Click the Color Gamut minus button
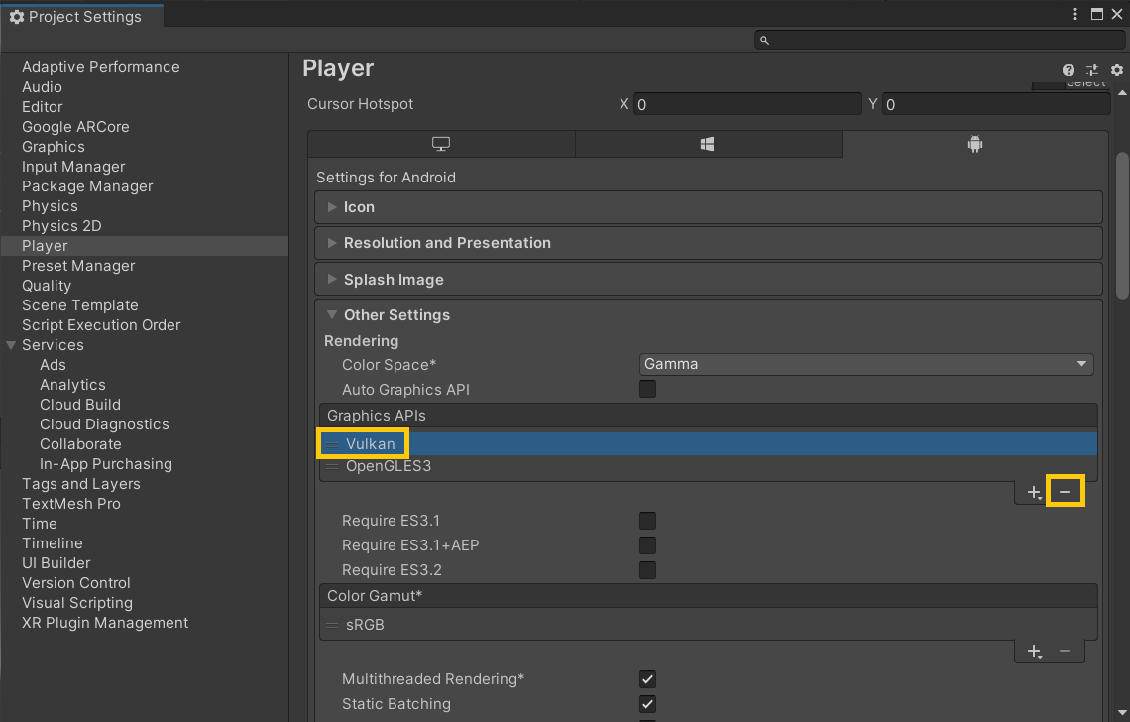The height and width of the screenshot is (722, 1130). tap(1065, 651)
